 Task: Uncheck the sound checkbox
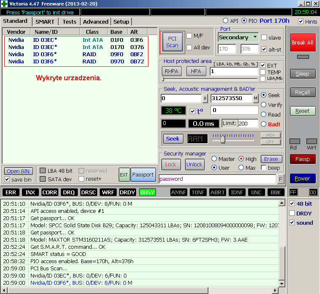(292, 223)
